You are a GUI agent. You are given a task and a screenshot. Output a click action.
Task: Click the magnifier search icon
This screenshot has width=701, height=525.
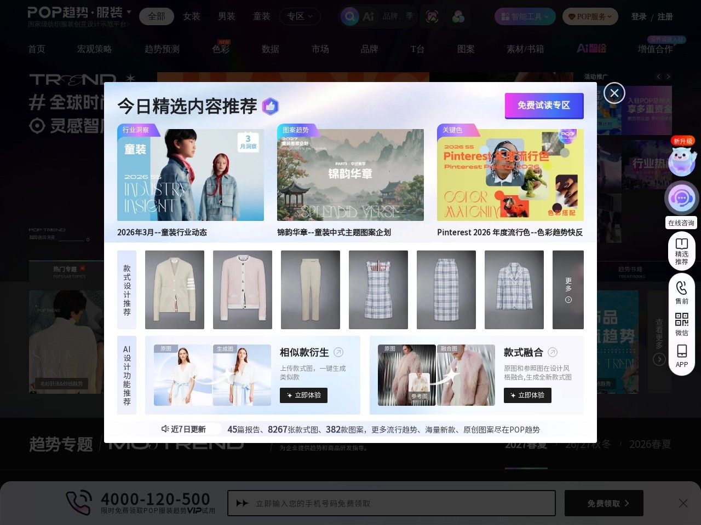point(350,16)
